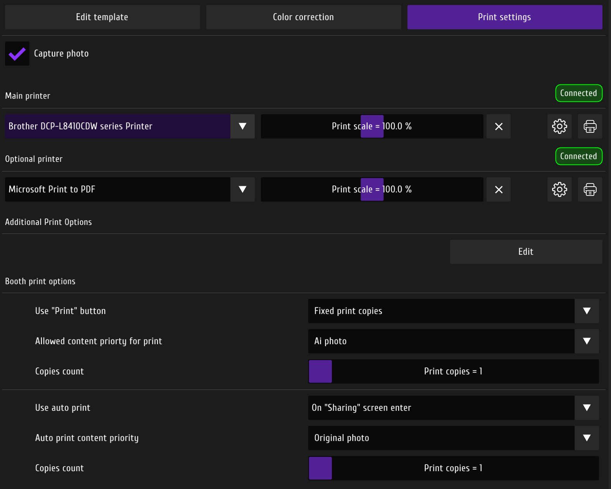The width and height of the screenshot is (611, 489).
Task: Click optional printer test print icon
Action: click(x=590, y=189)
